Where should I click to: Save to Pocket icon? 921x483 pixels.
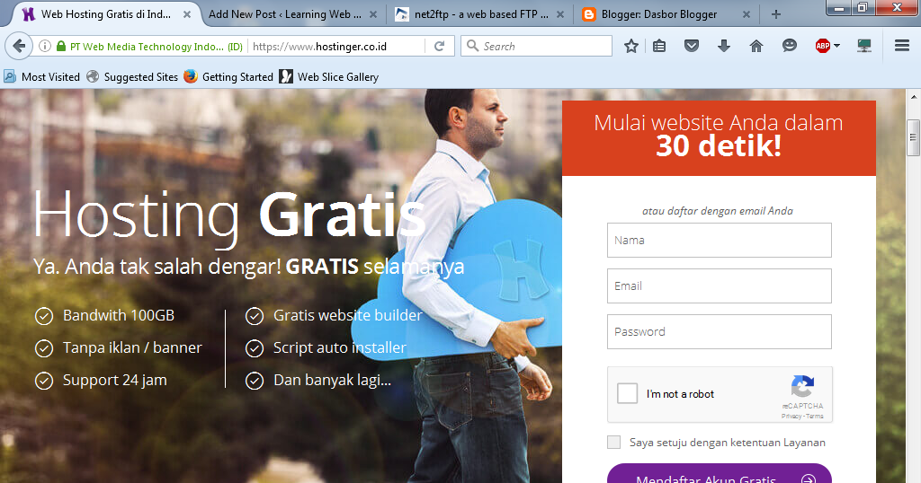point(692,46)
